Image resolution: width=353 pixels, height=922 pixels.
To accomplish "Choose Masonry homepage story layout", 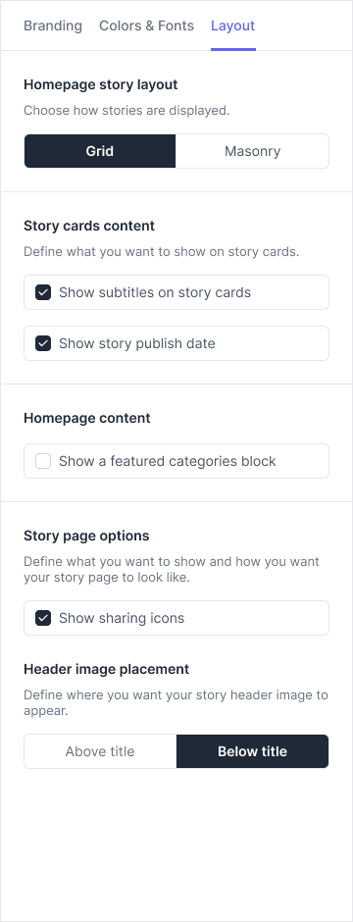I will point(253,151).
